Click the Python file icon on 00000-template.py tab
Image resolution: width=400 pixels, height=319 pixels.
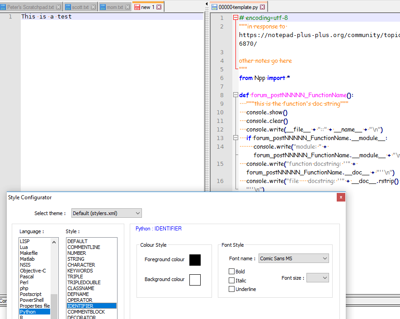tap(214, 7)
